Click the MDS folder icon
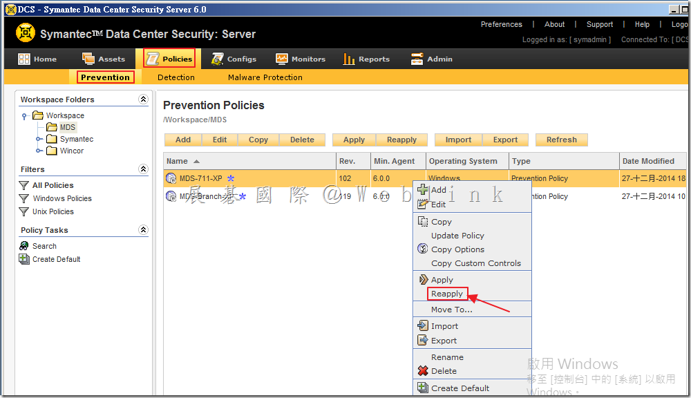 pos(52,127)
